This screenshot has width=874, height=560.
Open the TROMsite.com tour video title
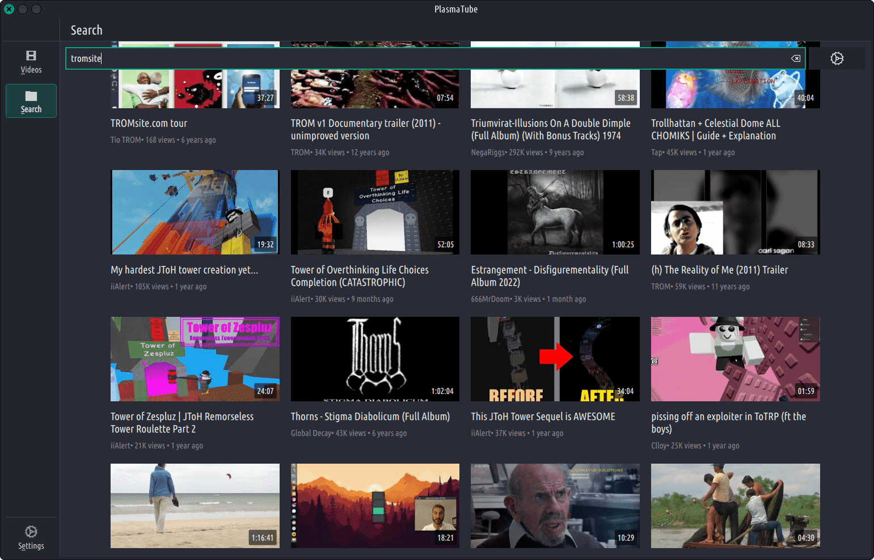[149, 123]
